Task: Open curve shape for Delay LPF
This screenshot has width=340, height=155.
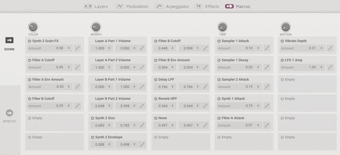Action: [205, 87]
